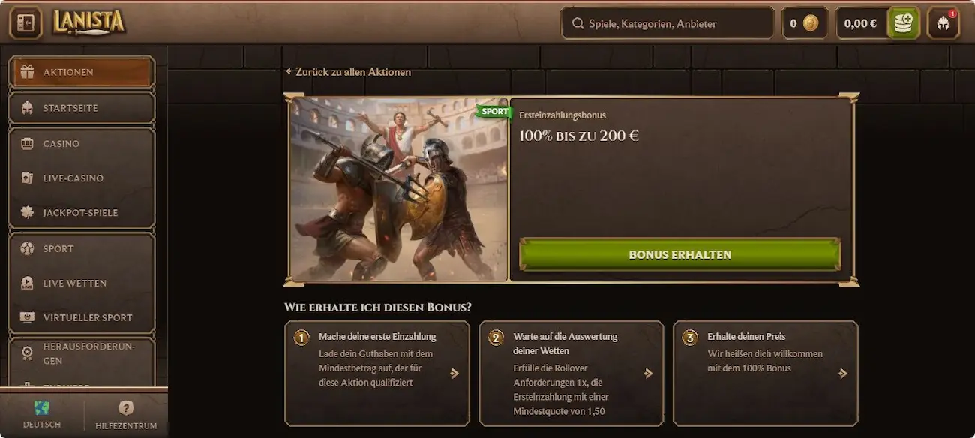Open the Hilfezentrum question mark icon
This screenshot has height=438, width=975.
126,408
